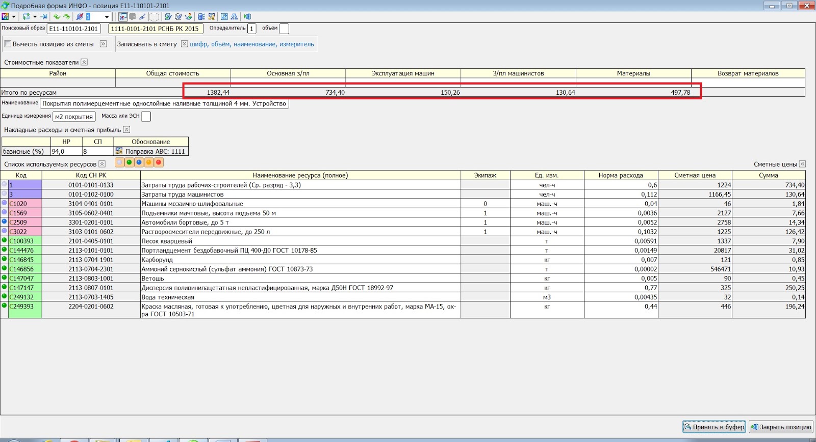Click the hierarchy tree toolbar icon
This screenshot has width=816, height=442.
coord(234,17)
